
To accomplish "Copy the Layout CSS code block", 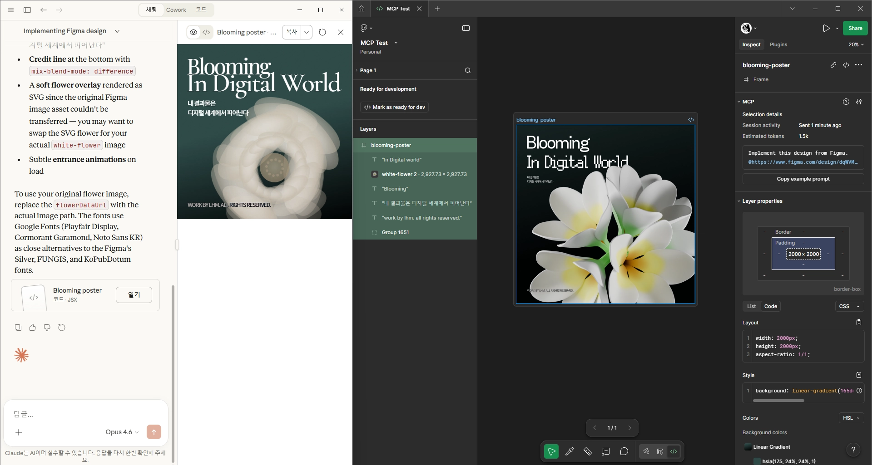I will click(x=858, y=323).
